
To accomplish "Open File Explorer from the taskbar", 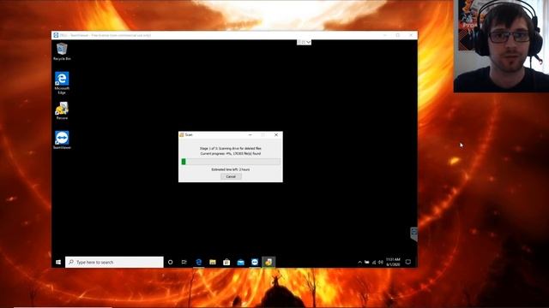I will [x=213, y=262].
